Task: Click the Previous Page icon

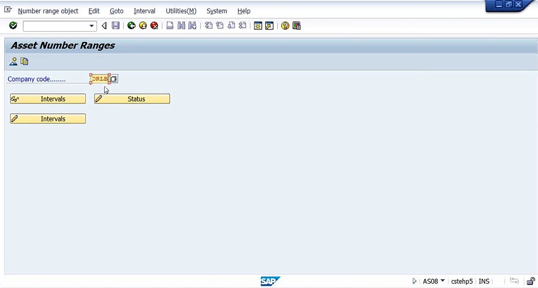Action: click(220, 26)
